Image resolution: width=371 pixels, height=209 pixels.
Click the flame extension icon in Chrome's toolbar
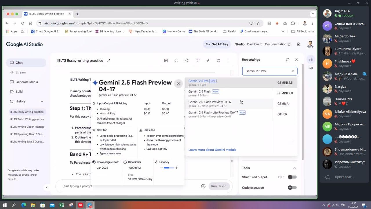277,23
